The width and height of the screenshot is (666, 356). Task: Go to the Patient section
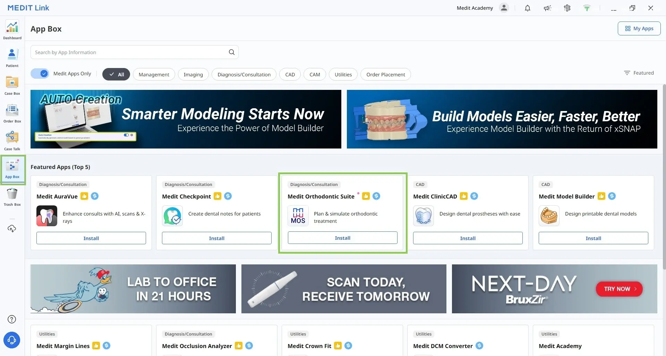tap(12, 58)
